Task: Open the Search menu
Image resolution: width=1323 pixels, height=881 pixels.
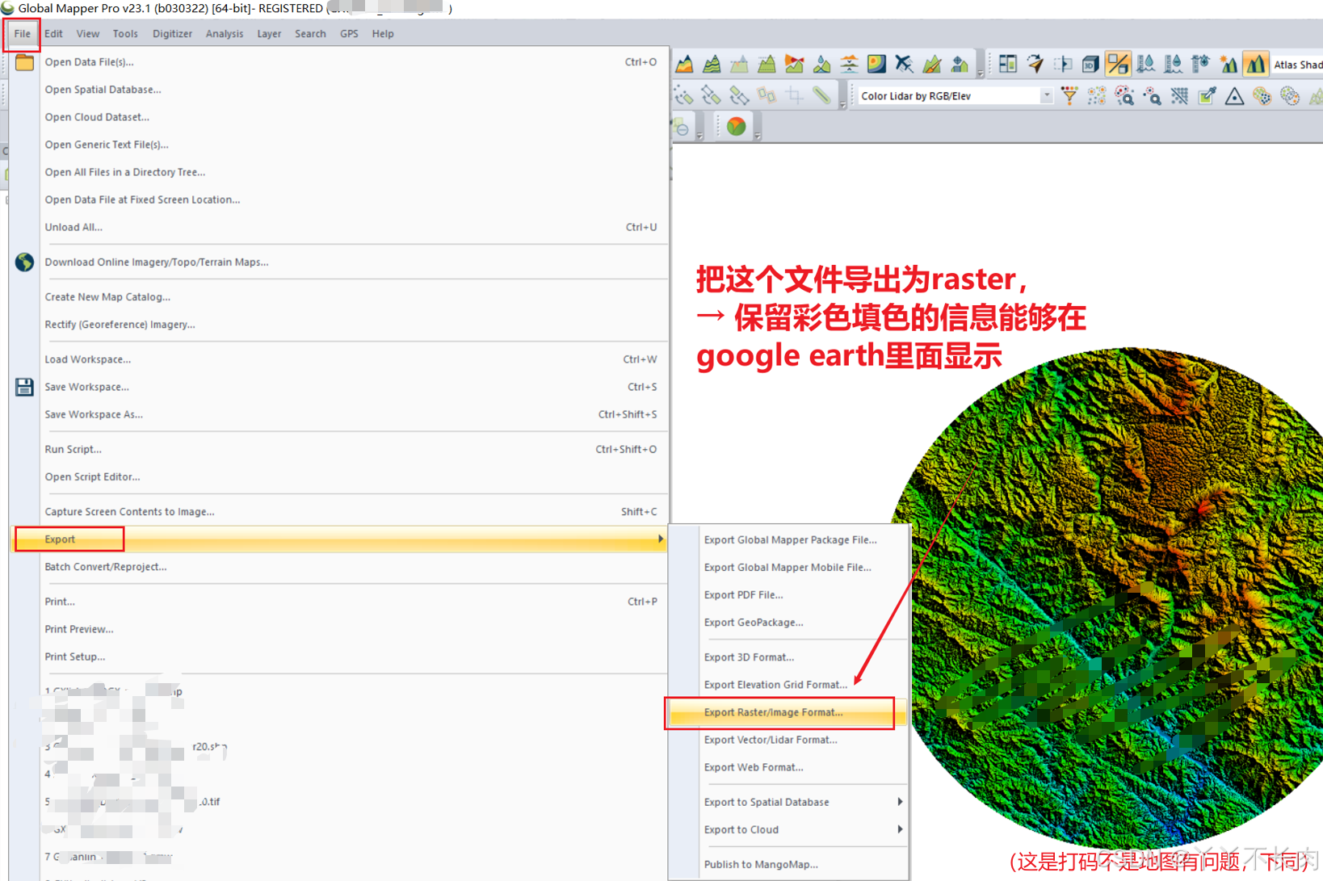Action: (310, 34)
